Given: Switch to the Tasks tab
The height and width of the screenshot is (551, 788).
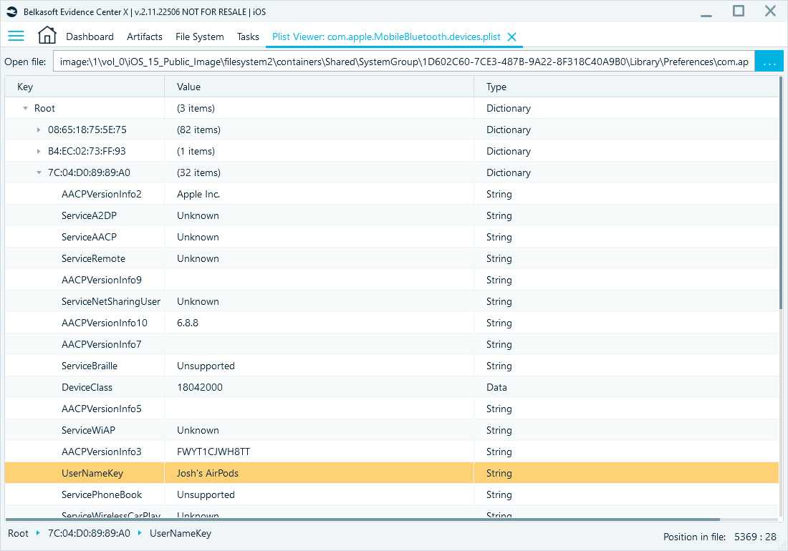Looking at the screenshot, I should [249, 36].
